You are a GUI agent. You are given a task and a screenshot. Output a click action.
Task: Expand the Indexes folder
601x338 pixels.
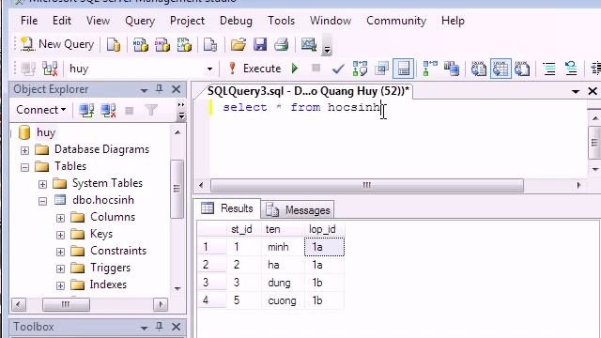[x=60, y=285]
